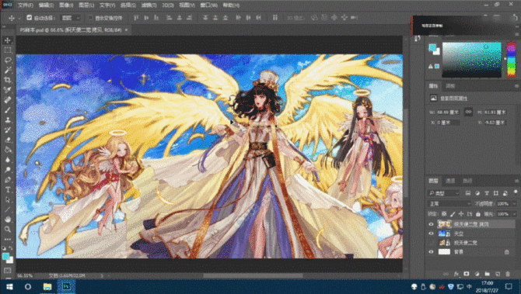Show the hidden 炽天使二觉 layer
521x294 pixels.
431,243
